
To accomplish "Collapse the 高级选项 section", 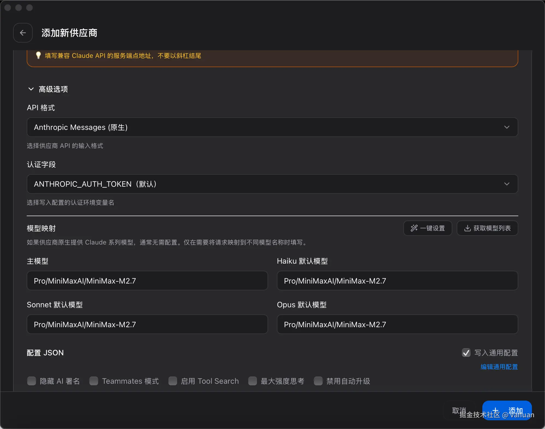I will tap(31, 89).
